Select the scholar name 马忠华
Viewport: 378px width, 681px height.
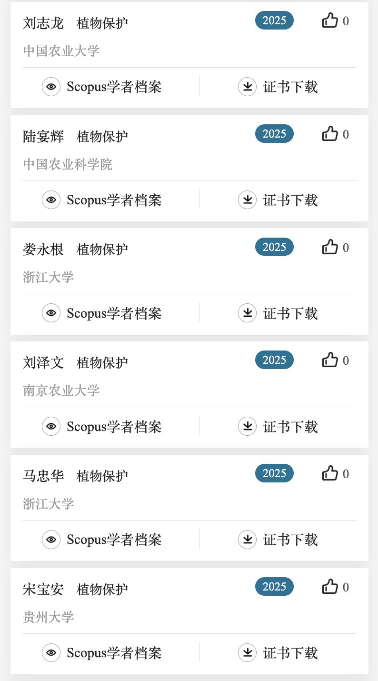click(43, 476)
